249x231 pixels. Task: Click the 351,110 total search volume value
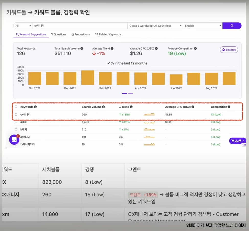coord(63,53)
